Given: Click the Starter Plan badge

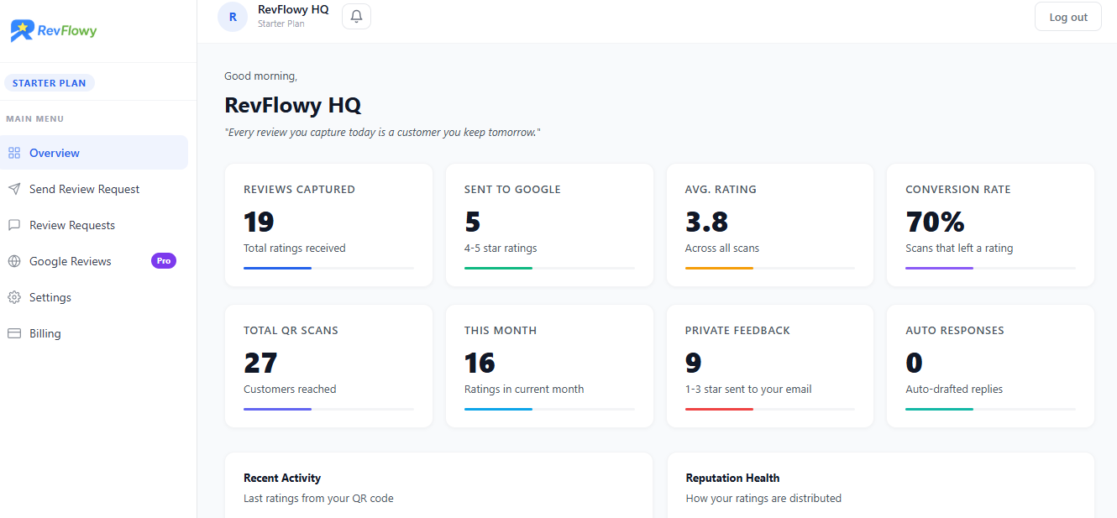Looking at the screenshot, I should [50, 83].
